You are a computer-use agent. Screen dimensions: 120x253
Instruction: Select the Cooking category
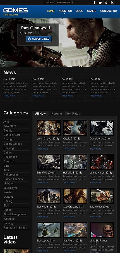click(9, 148)
